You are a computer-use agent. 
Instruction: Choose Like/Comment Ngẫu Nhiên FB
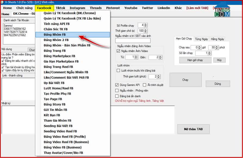pyautogui.click(x=73, y=72)
